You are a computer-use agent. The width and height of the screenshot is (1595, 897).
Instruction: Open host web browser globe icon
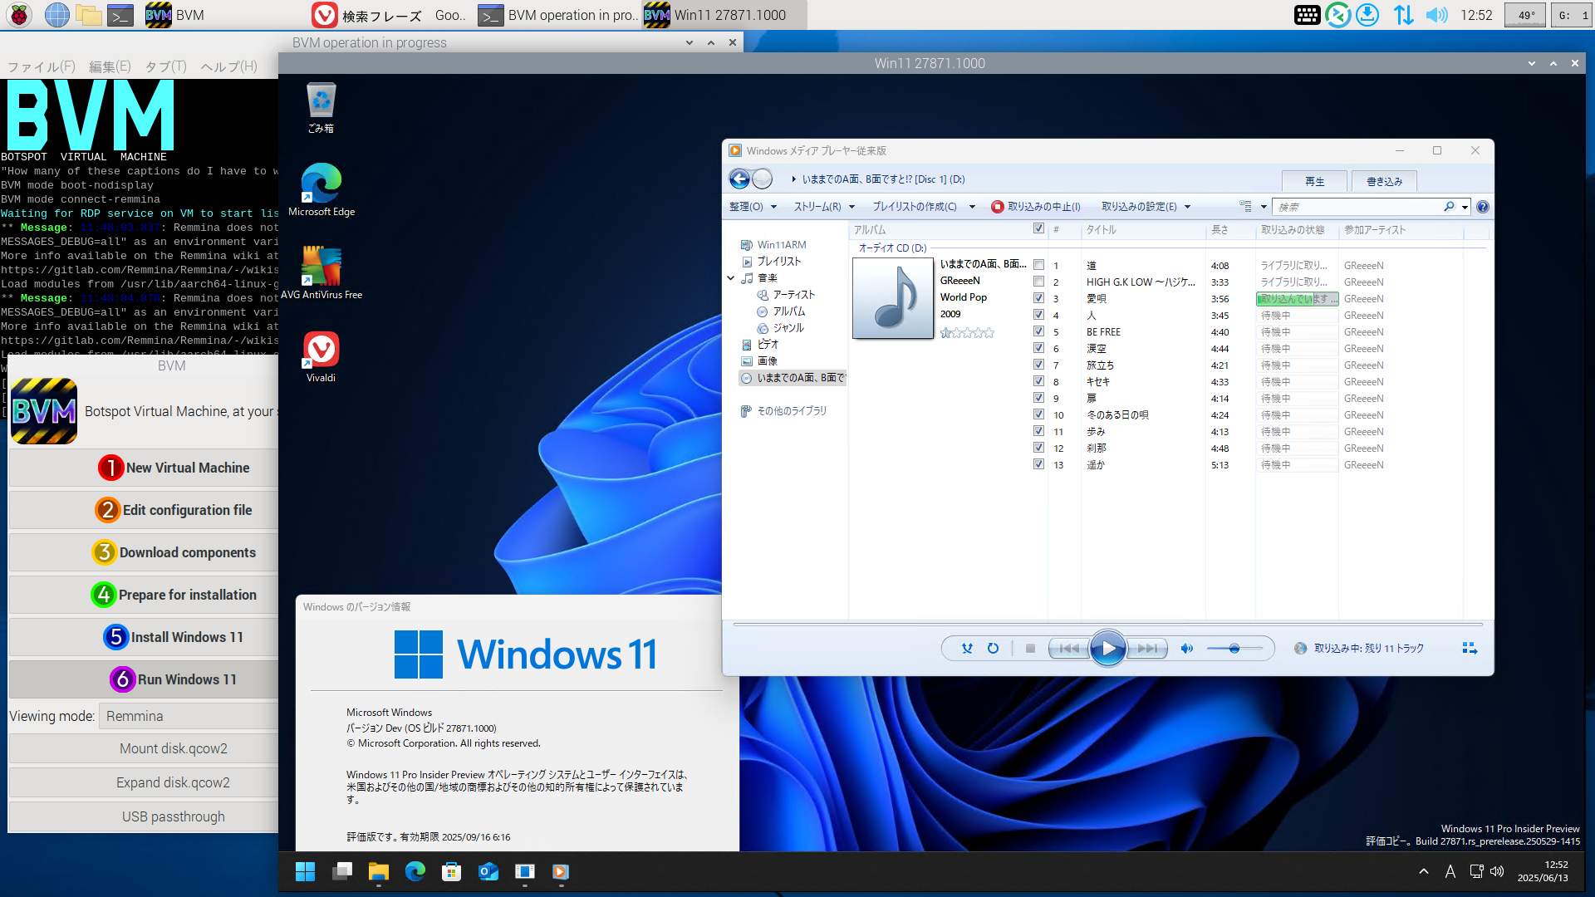click(56, 15)
